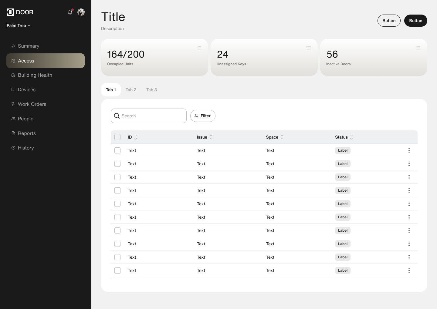The image size is (437, 309).
Task: Switch to Tab 1
Action: tap(111, 90)
